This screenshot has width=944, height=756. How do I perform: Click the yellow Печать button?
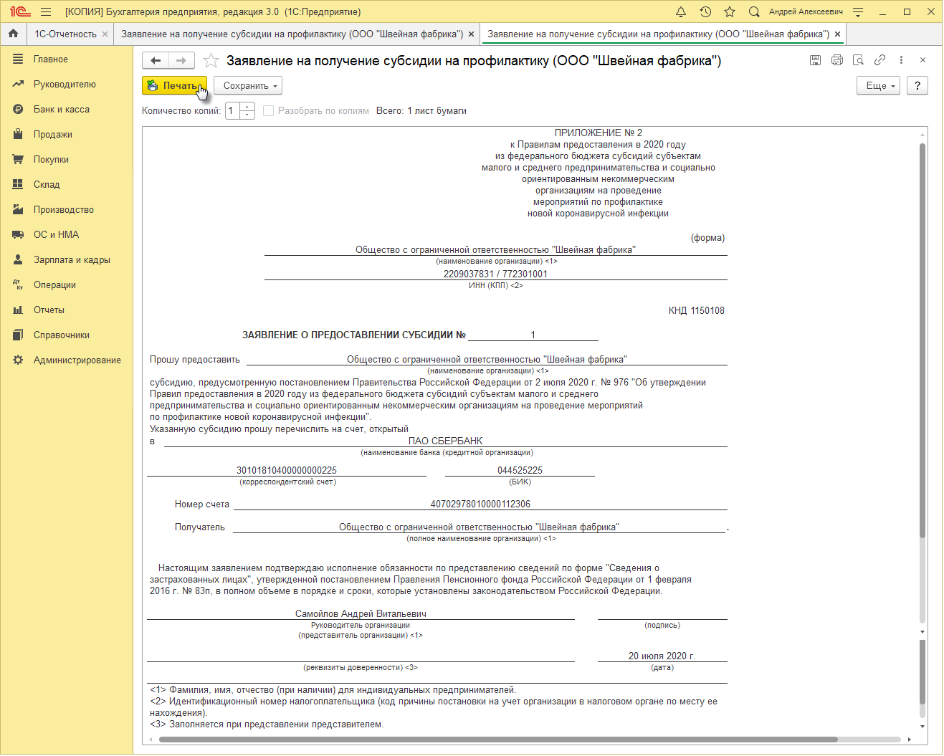[x=174, y=85]
